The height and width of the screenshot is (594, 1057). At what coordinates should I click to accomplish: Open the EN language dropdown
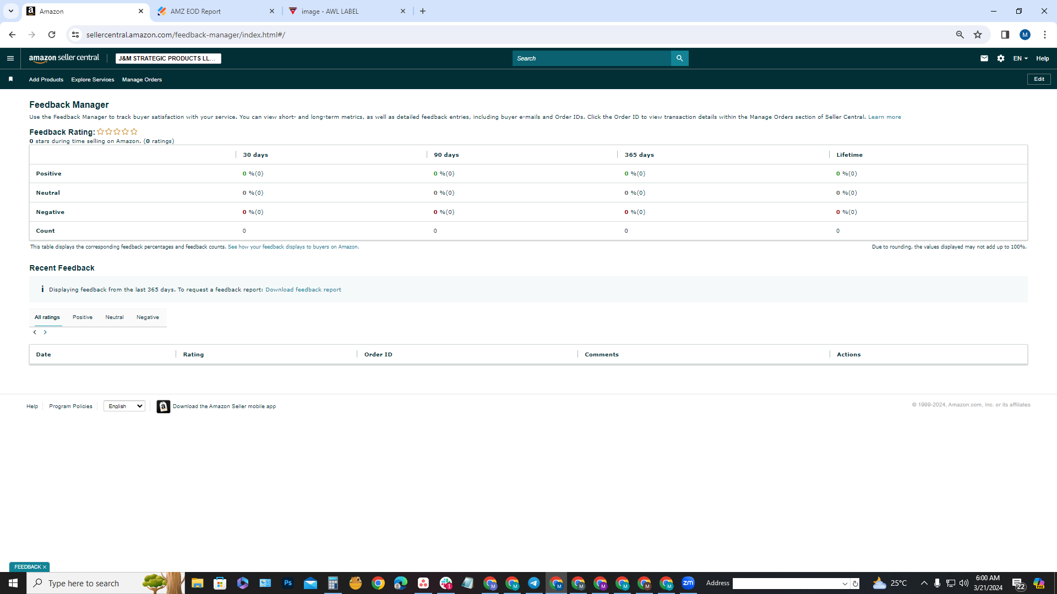click(1020, 58)
